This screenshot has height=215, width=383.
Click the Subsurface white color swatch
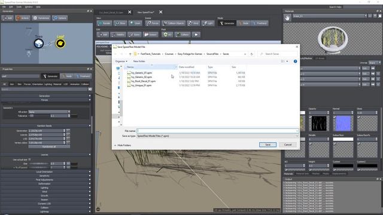(x=343, y=139)
